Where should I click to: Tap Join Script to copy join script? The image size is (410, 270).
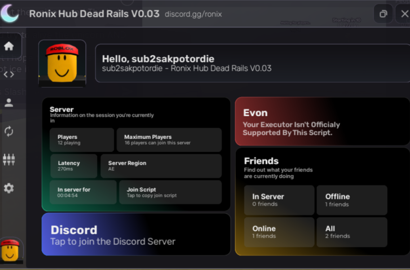pos(170,192)
